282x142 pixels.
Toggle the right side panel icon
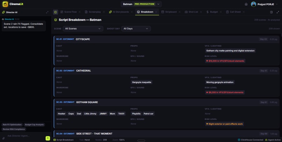click(271, 12)
